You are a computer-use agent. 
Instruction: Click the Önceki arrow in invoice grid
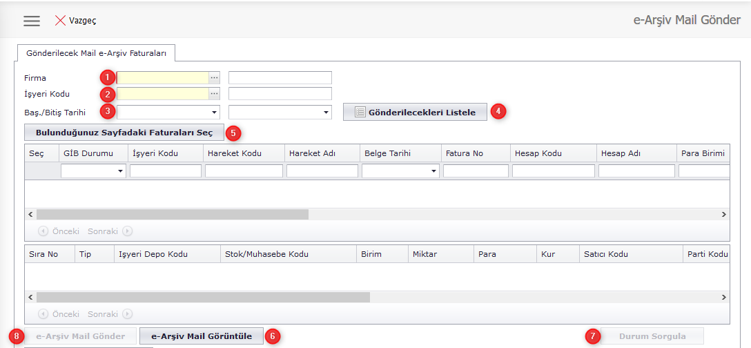point(43,231)
